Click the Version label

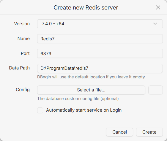(22, 24)
